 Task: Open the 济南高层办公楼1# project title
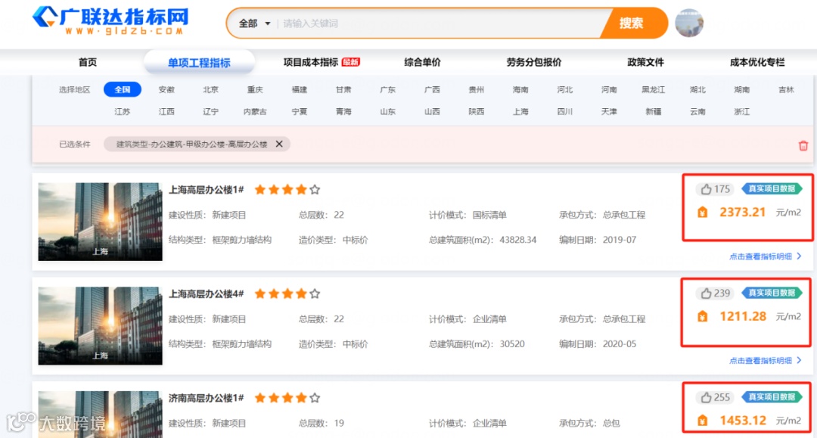pyautogui.click(x=207, y=398)
